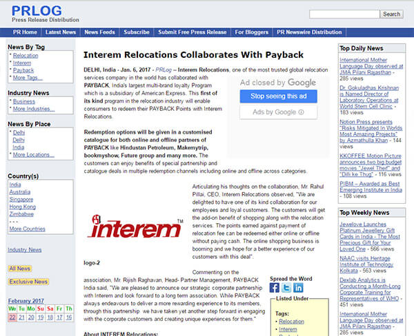Click Stop seeing this ad button
Image resolution: width=414 pixels, height=336 pixels.
pos(279,96)
